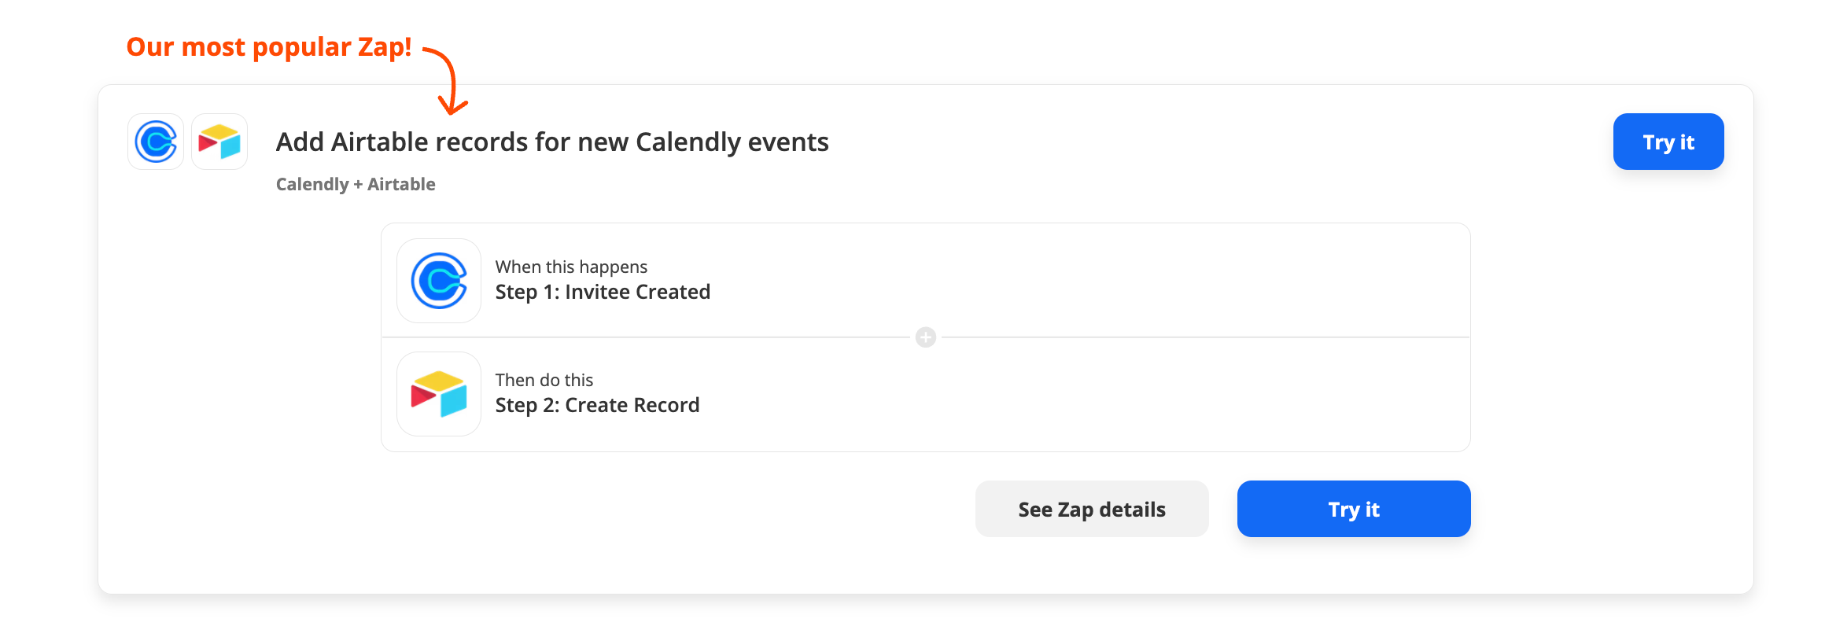Click the word Airtable in the Zap title

(x=379, y=142)
